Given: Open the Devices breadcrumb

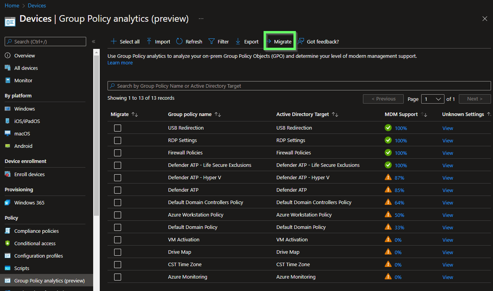Looking at the screenshot, I should click(37, 5).
